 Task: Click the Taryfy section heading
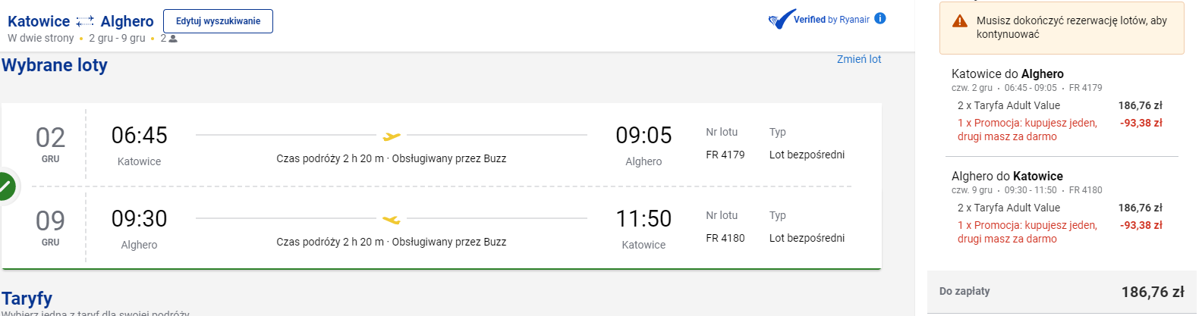pos(27,299)
